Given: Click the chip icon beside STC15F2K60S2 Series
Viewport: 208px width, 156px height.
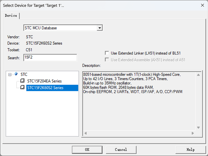Looking at the screenshot, I should (x=23, y=87).
